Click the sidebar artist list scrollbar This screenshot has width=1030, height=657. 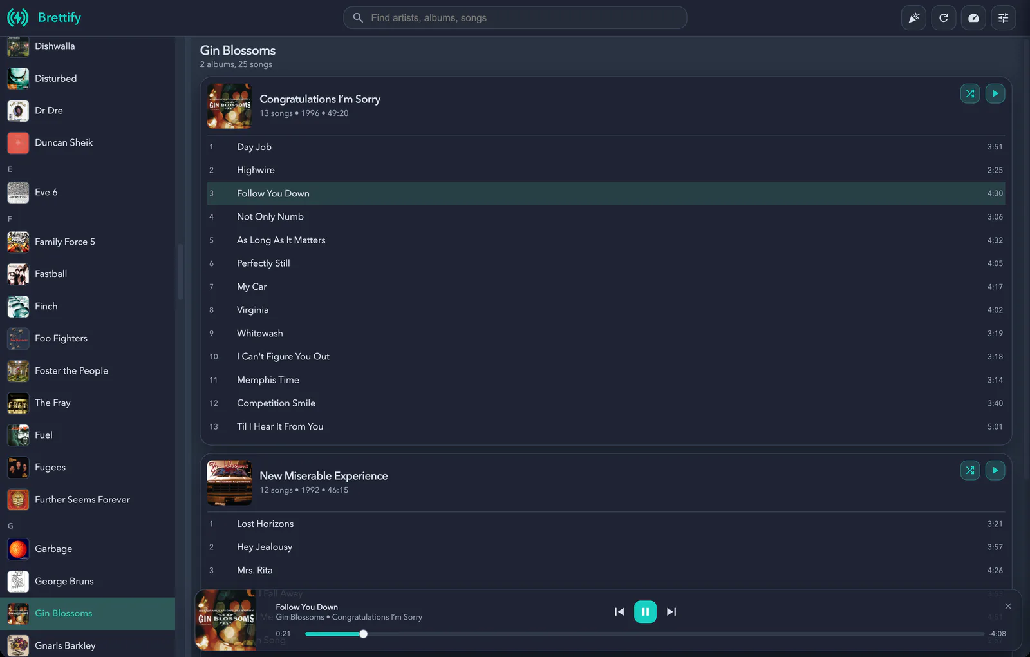tap(180, 271)
